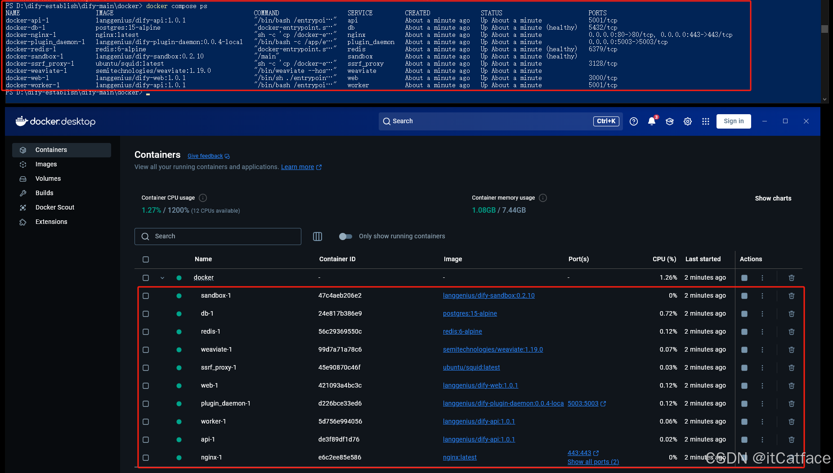
Task: Delete the docker compose group
Action: click(x=792, y=278)
